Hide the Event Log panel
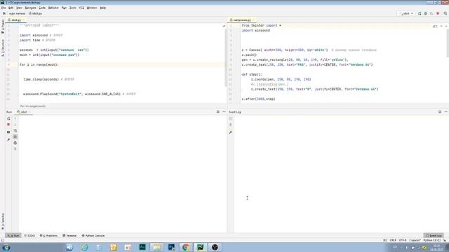This screenshot has height=252, width=449. click(x=446, y=112)
